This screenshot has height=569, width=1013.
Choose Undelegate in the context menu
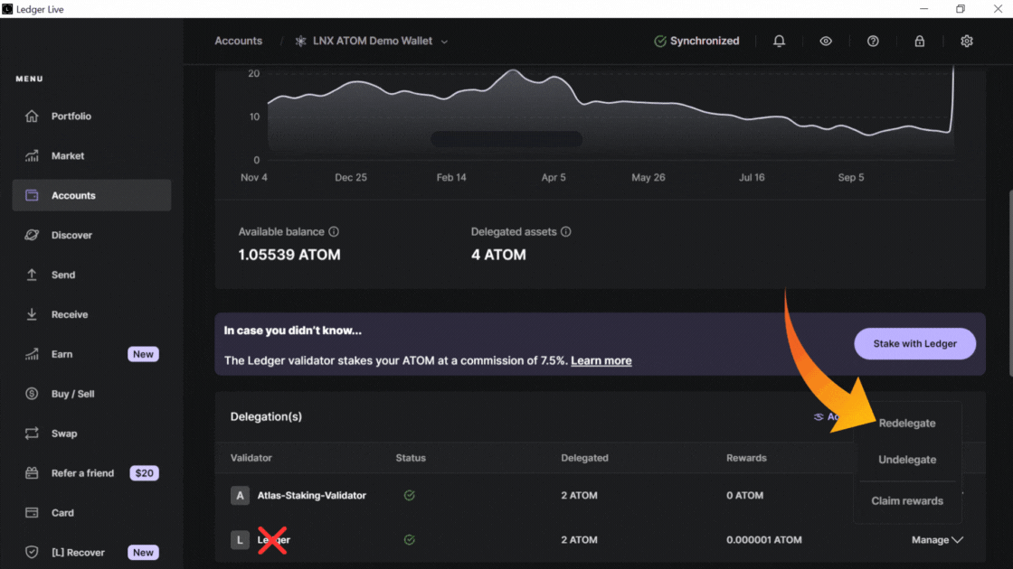tap(906, 460)
